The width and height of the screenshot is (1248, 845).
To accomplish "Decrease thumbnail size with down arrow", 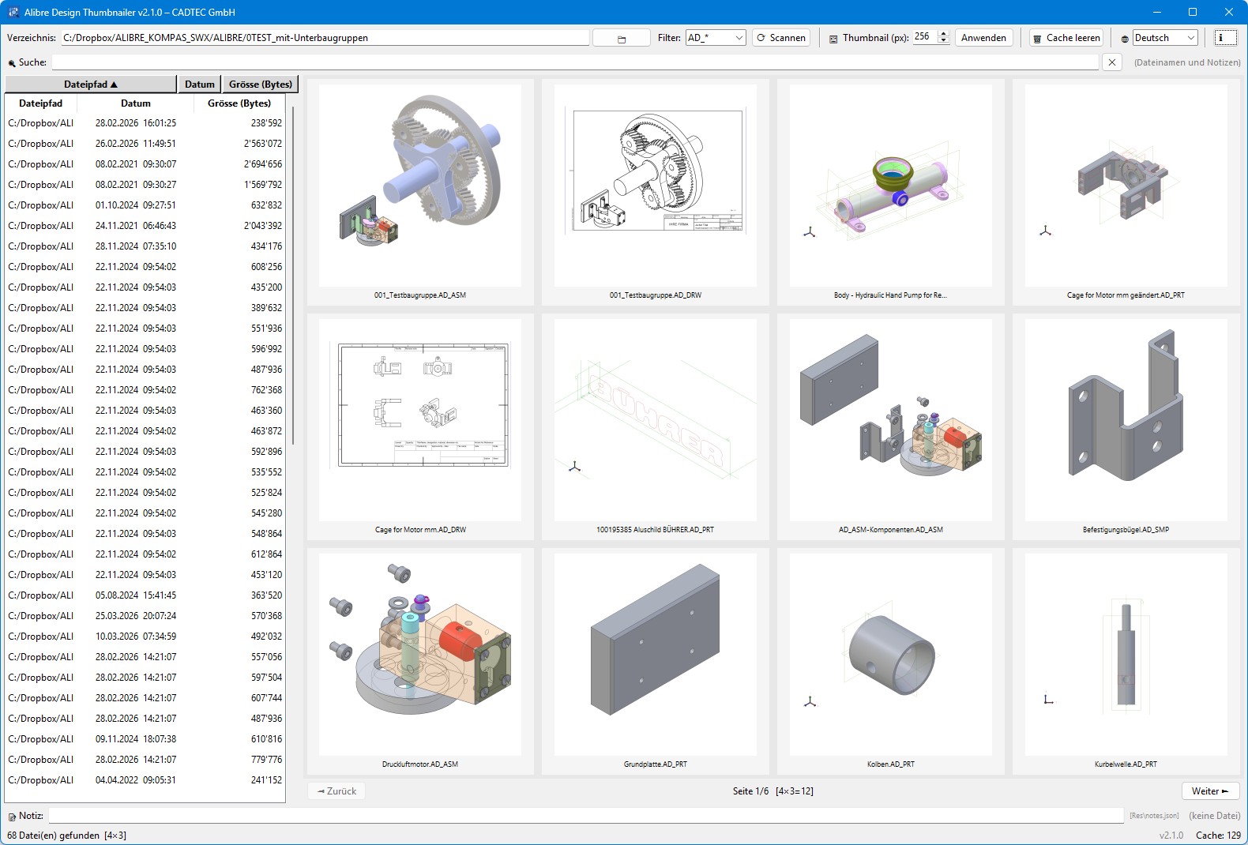I will 942,42.
